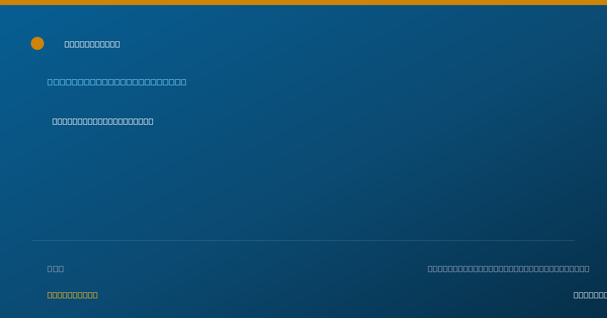607x318 pixels.
Task: Click last glyph of long gray caption
Action: [x=586, y=269]
